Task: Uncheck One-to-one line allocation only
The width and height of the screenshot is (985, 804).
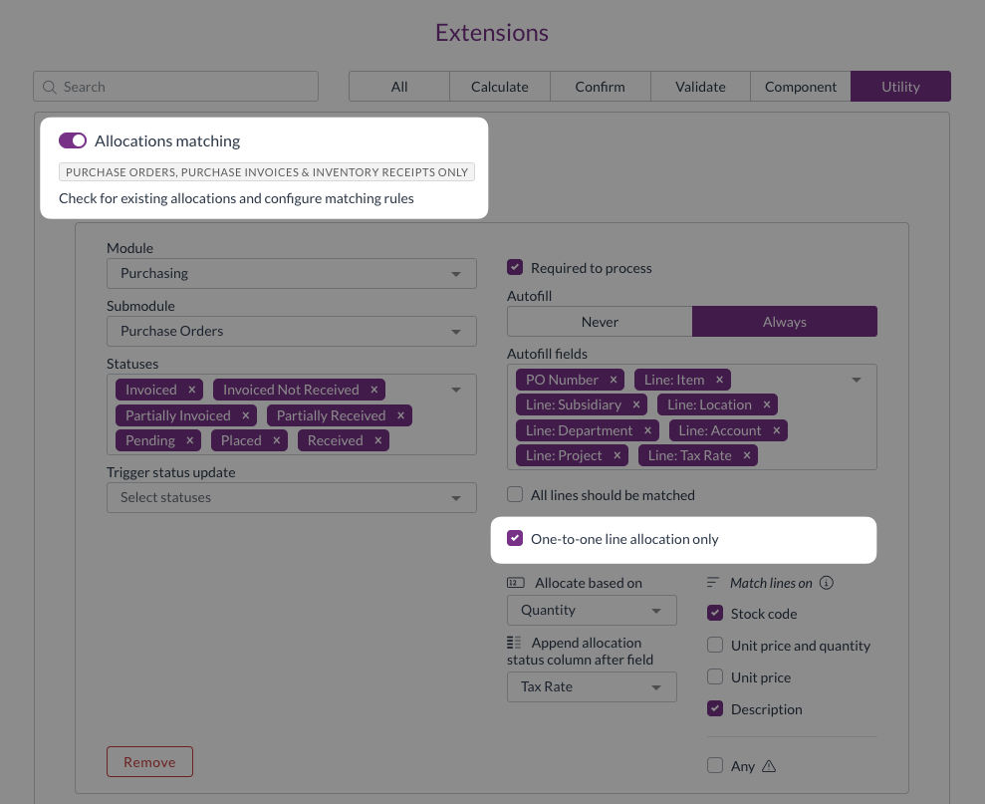Action: [x=515, y=539]
